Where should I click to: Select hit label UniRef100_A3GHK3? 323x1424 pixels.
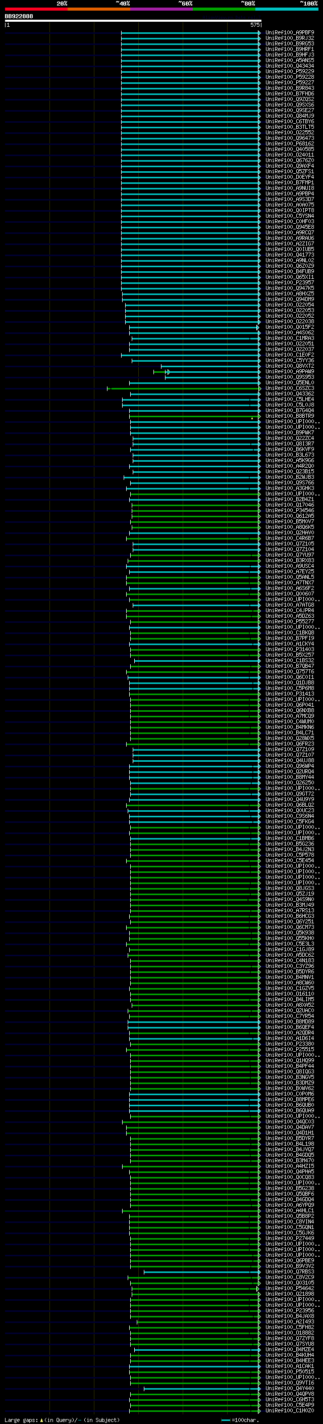[290, 488]
